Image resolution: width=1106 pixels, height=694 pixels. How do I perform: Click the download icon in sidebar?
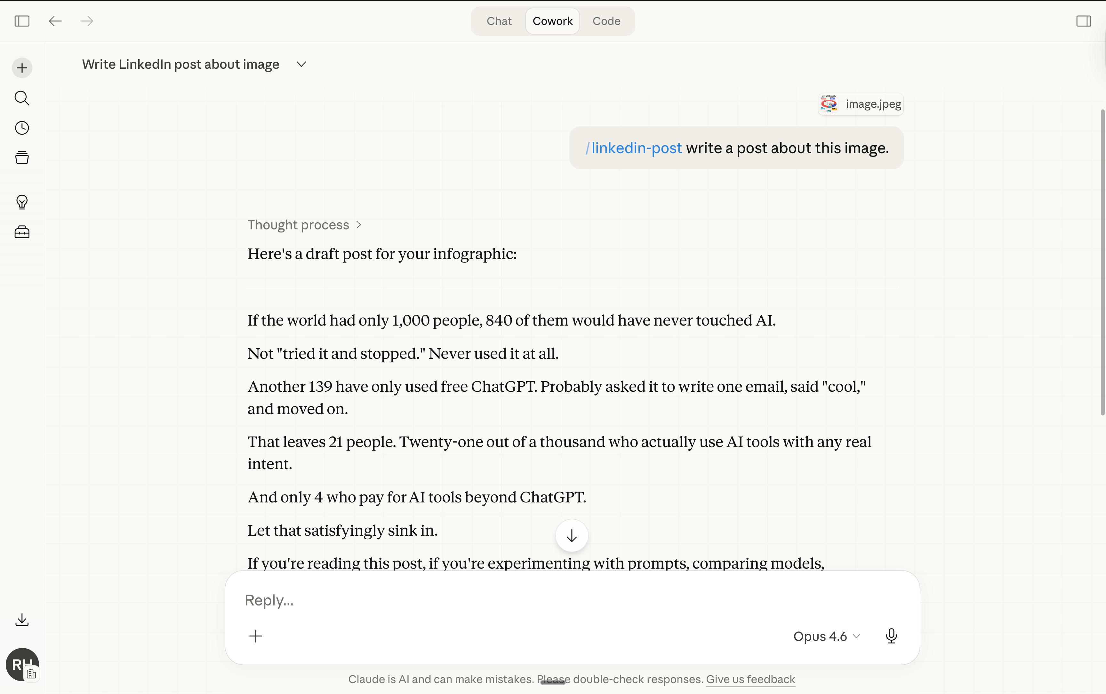coord(21,620)
